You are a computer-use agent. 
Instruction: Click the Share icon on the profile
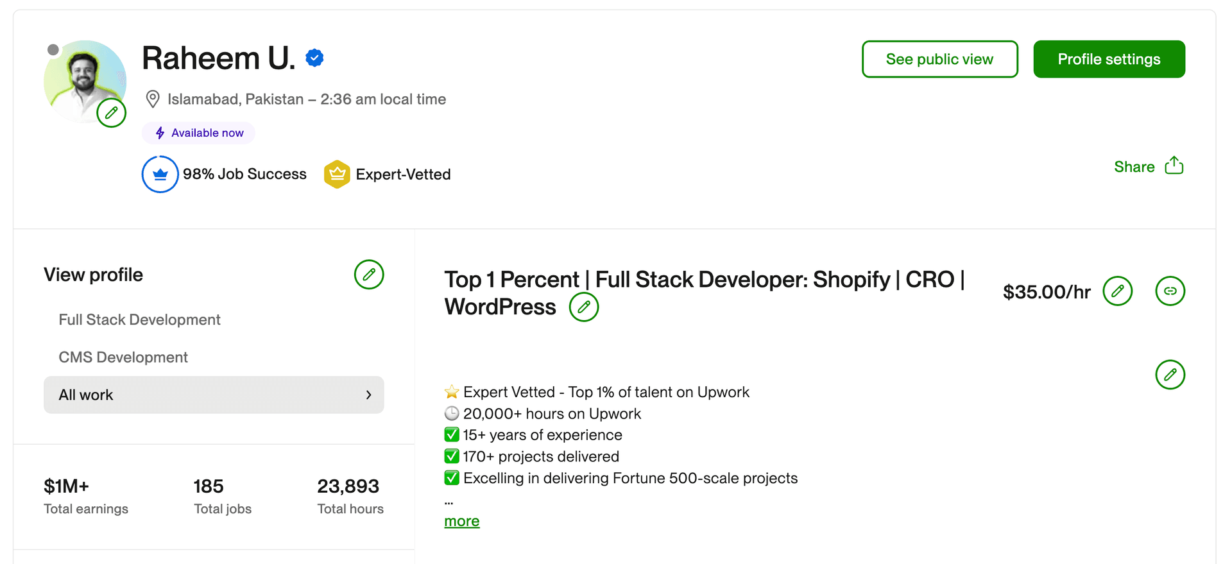click(x=1175, y=165)
